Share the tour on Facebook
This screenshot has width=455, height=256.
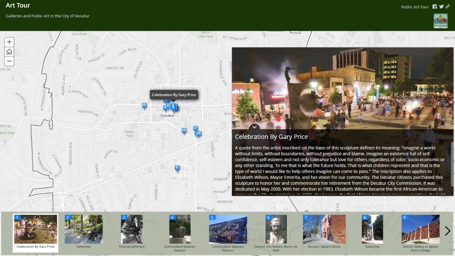click(435, 7)
